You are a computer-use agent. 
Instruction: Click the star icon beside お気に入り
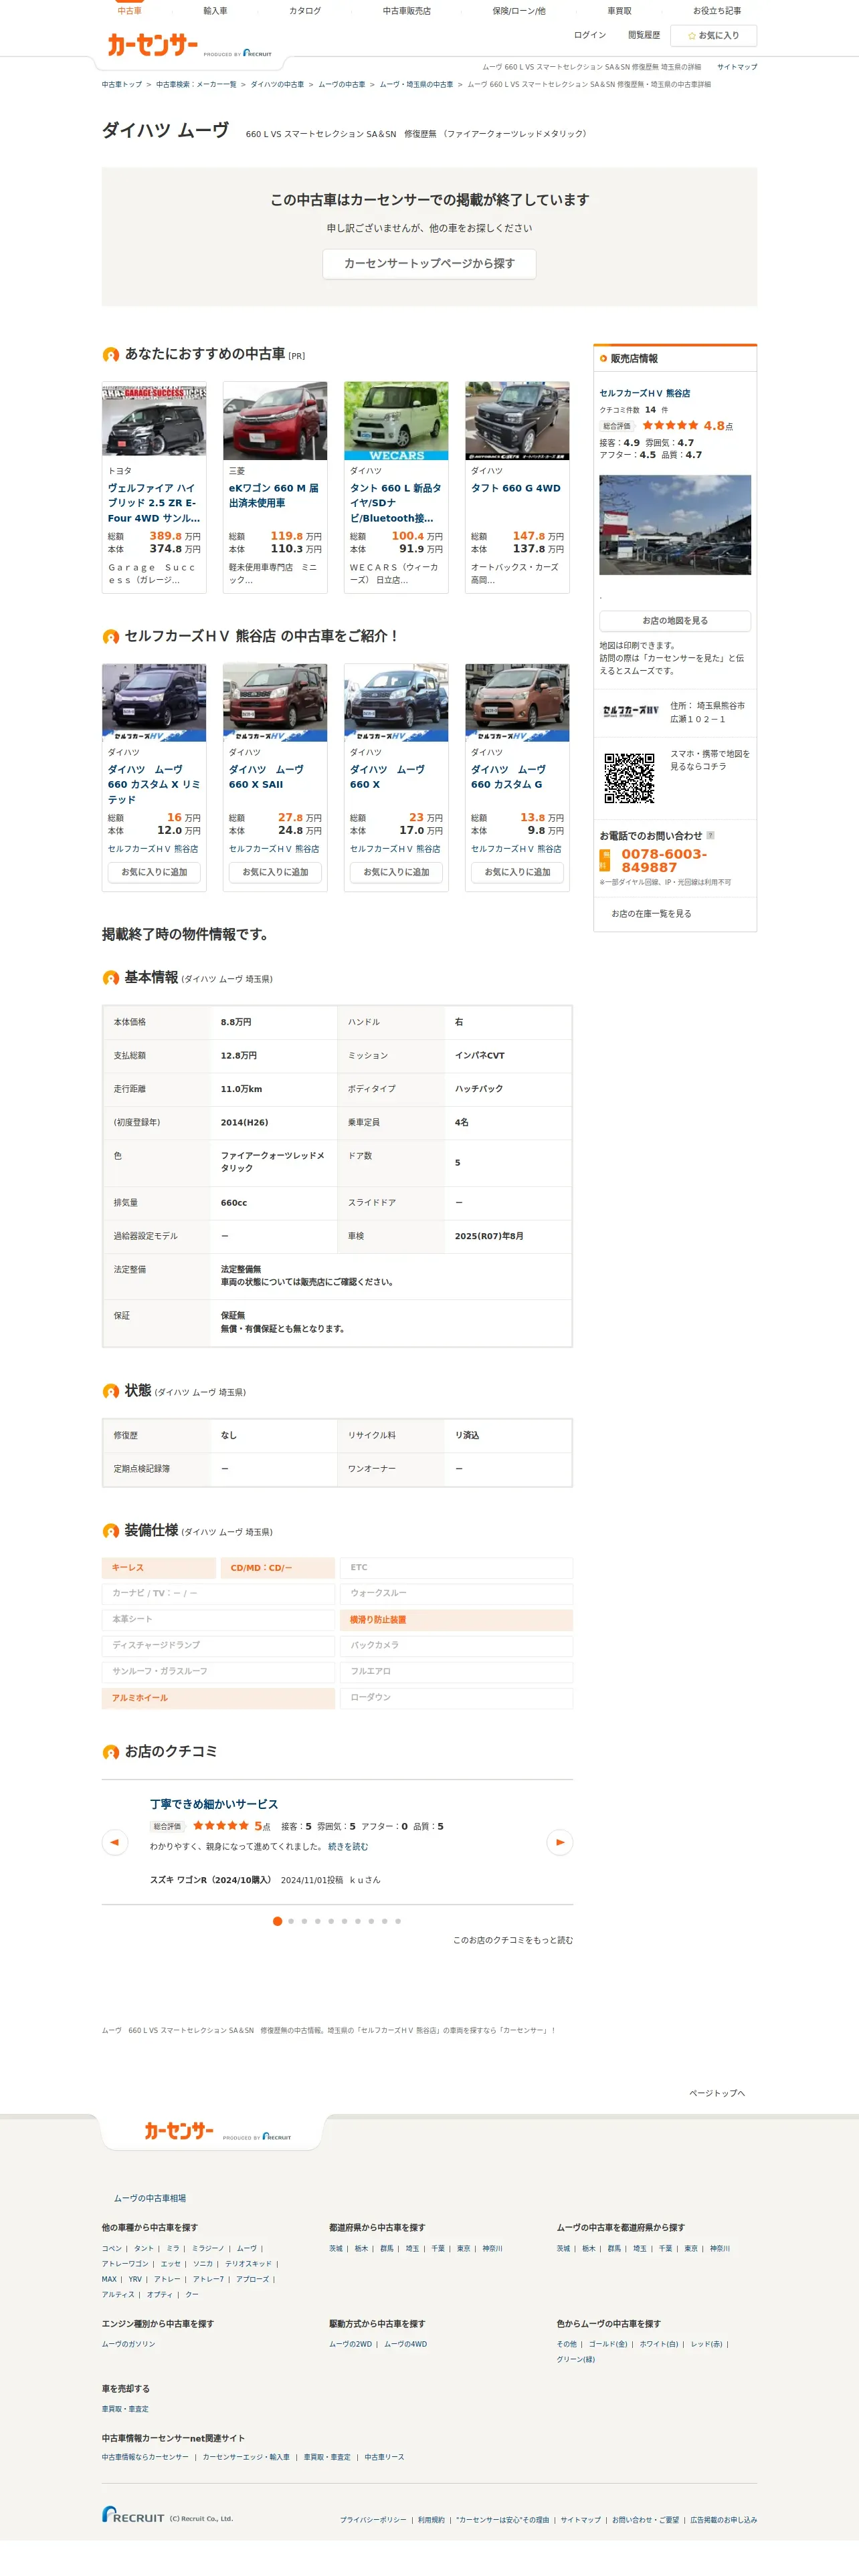(691, 36)
